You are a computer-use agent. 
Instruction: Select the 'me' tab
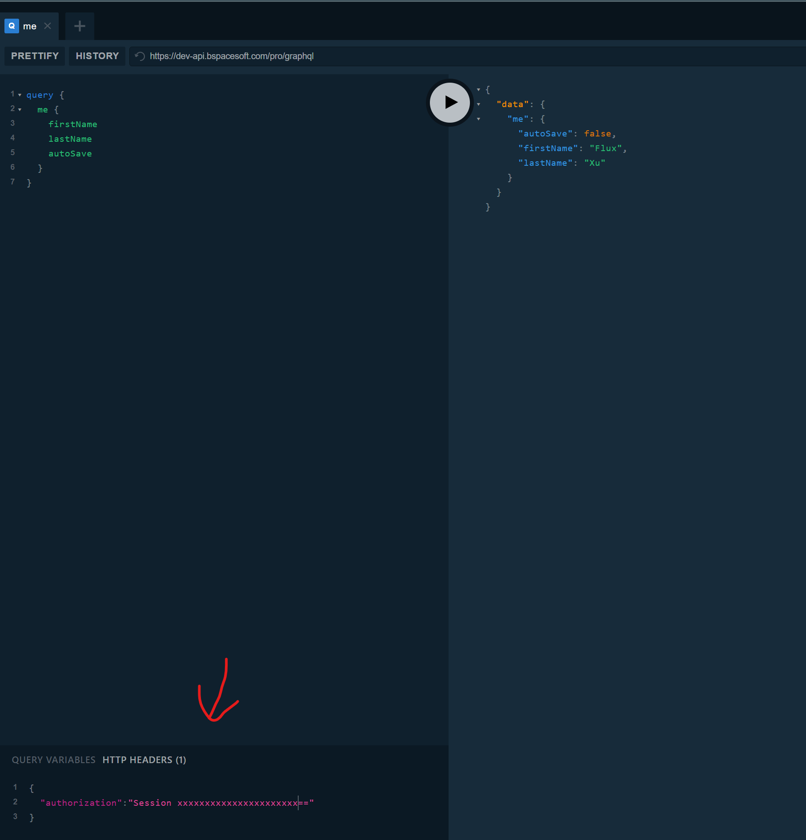point(30,26)
